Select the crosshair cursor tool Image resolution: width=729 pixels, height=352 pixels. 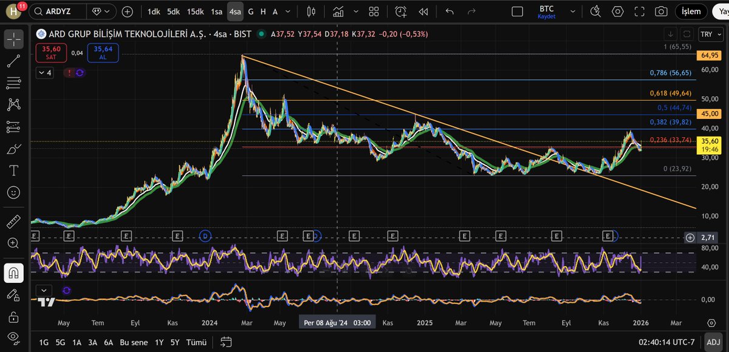(x=13, y=39)
